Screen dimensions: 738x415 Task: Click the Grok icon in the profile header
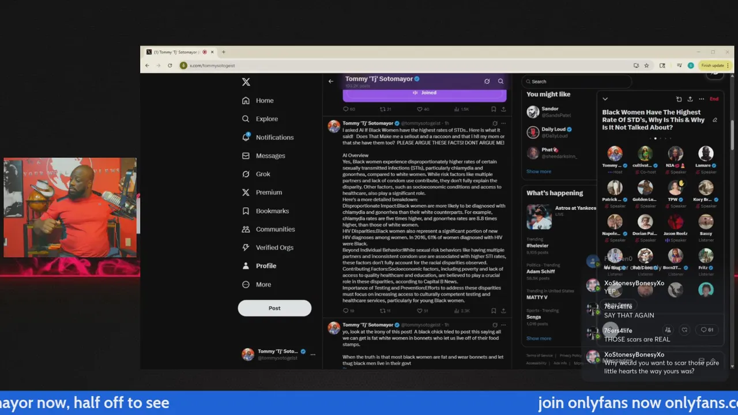[x=487, y=81]
